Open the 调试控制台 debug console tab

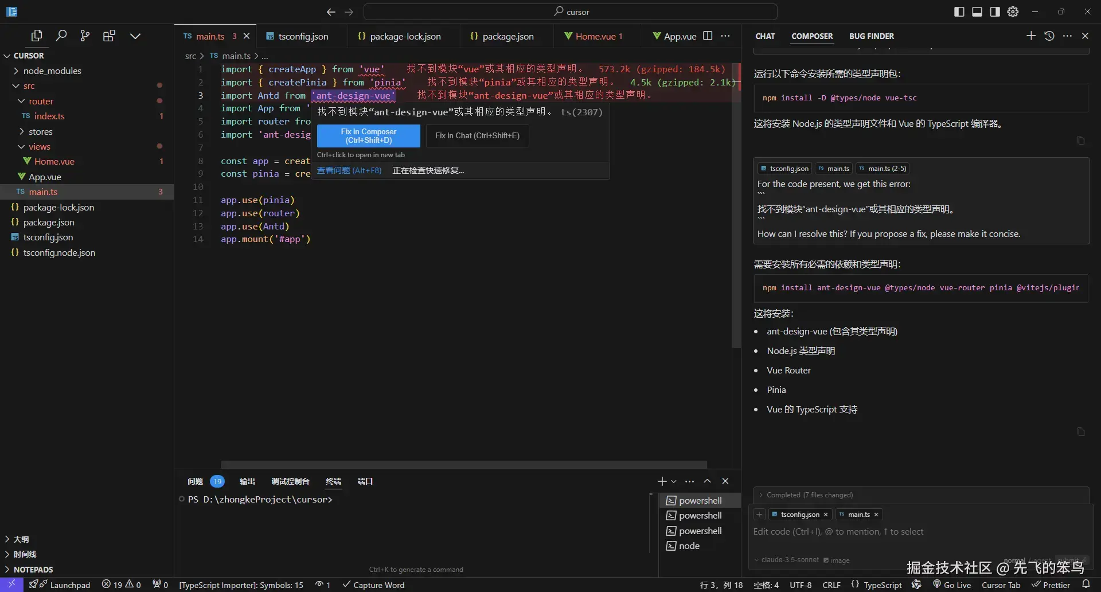pyautogui.click(x=290, y=481)
